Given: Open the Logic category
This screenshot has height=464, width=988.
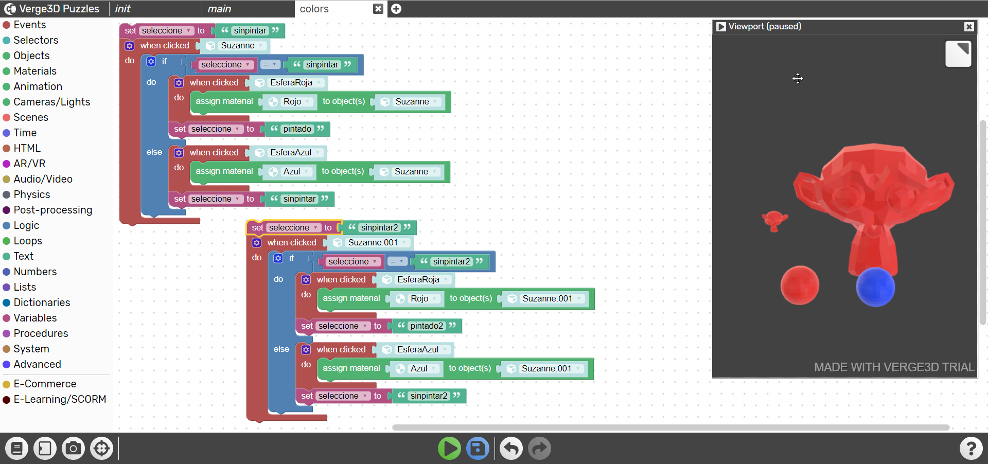Looking at the screenshot, I should pyautogui.click(x=26, y=225).
